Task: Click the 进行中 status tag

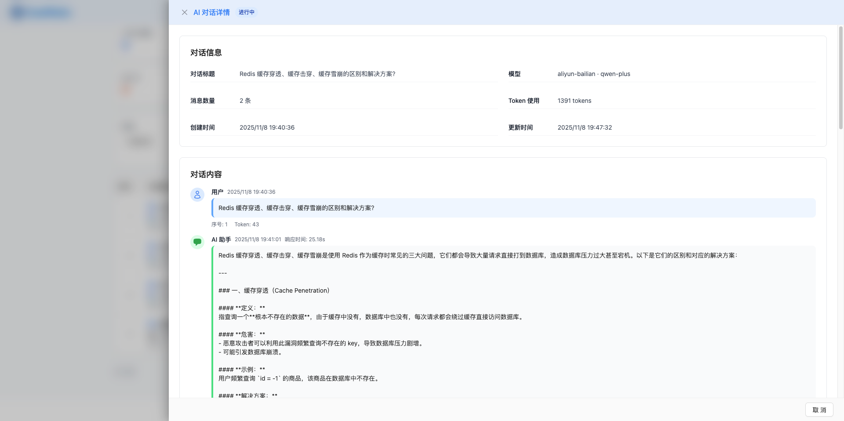Action: 247,12
